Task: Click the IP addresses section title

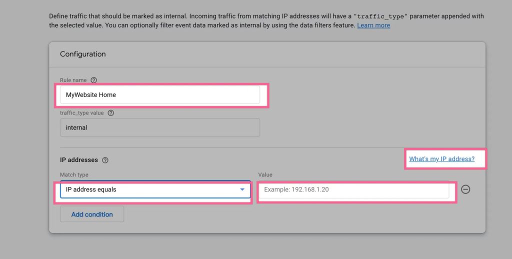Action: pos(79,160)
